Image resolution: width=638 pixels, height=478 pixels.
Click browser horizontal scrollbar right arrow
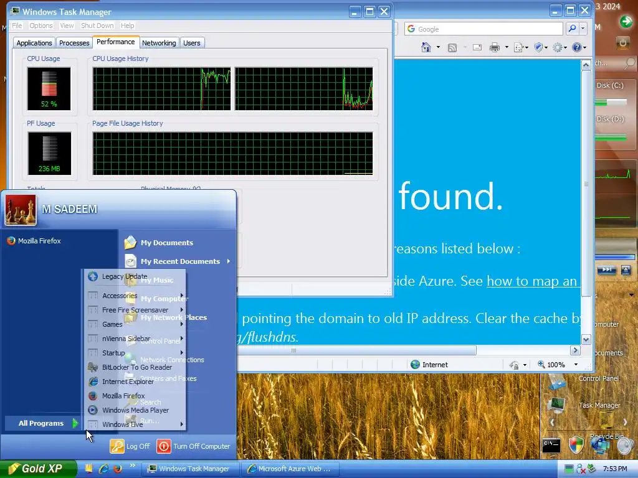click(575, 350)
